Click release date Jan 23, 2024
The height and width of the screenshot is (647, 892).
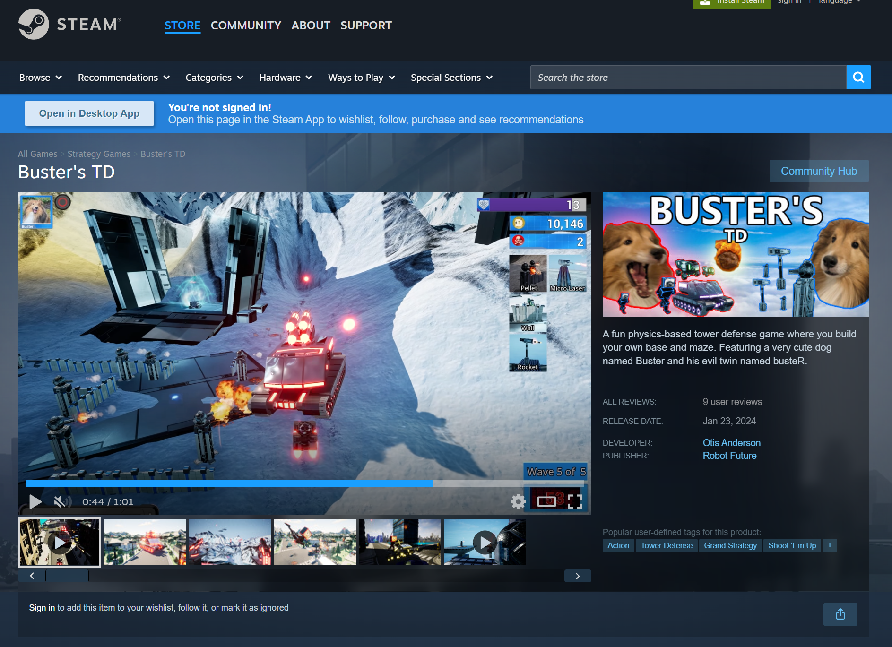(x=729, y=421)
